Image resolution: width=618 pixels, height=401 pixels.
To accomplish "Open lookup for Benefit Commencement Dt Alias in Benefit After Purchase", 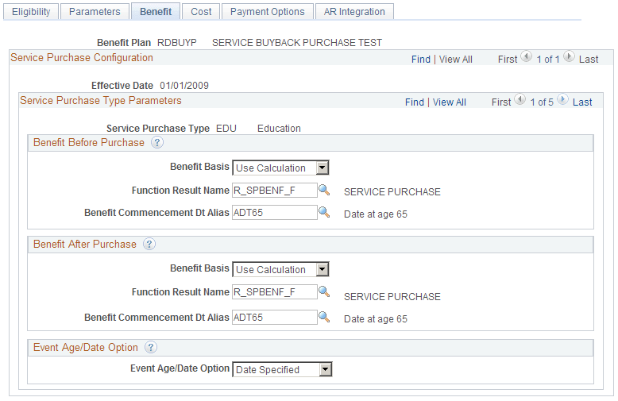I will point(324,317).
